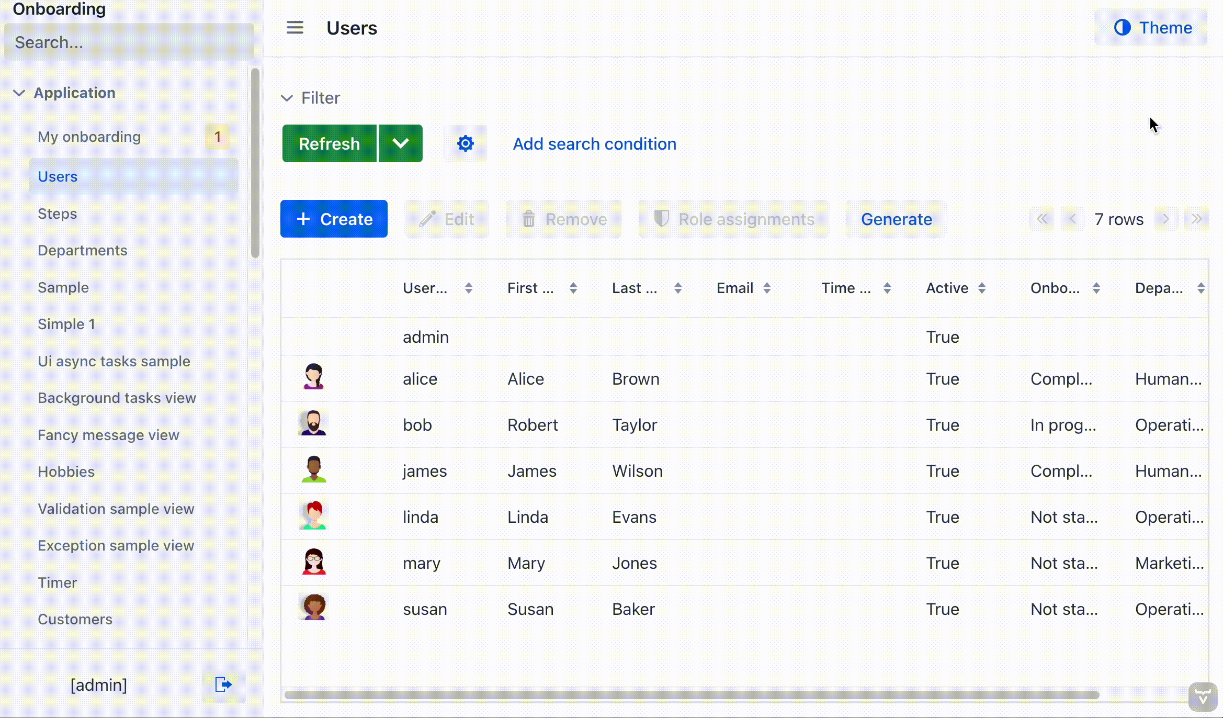The height and width of the screenshot is (718, 1223).
Task: Click the Create button
Action: 334,219
